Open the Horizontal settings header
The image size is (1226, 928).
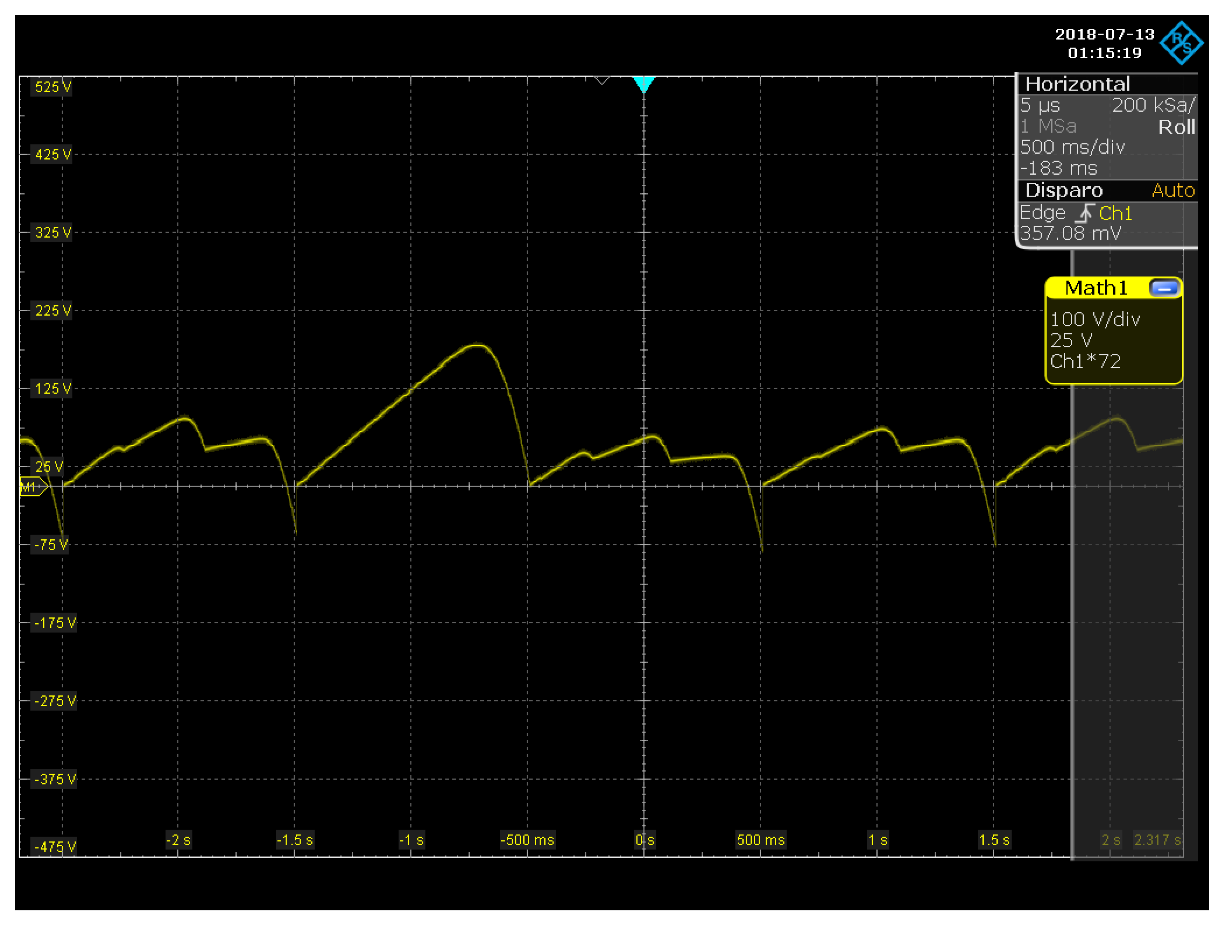click(x=1078, y=84)
